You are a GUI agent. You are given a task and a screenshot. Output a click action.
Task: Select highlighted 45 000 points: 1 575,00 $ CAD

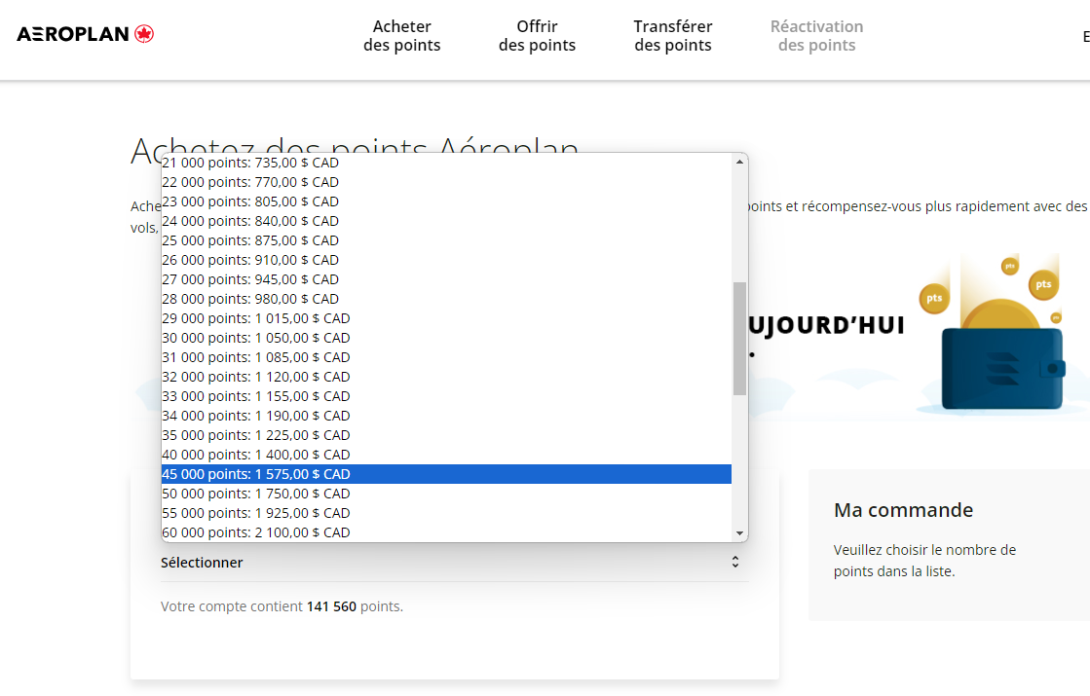pyautogui.click(x=446, y=474)
